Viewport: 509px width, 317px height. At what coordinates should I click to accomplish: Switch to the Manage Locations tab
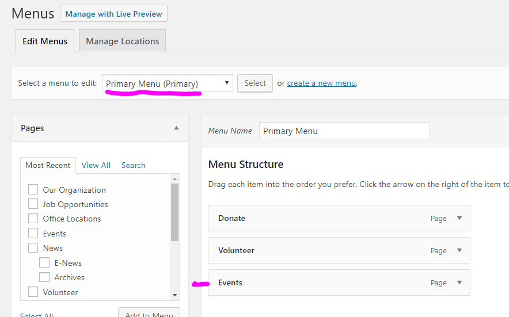[x=122, y=41]
